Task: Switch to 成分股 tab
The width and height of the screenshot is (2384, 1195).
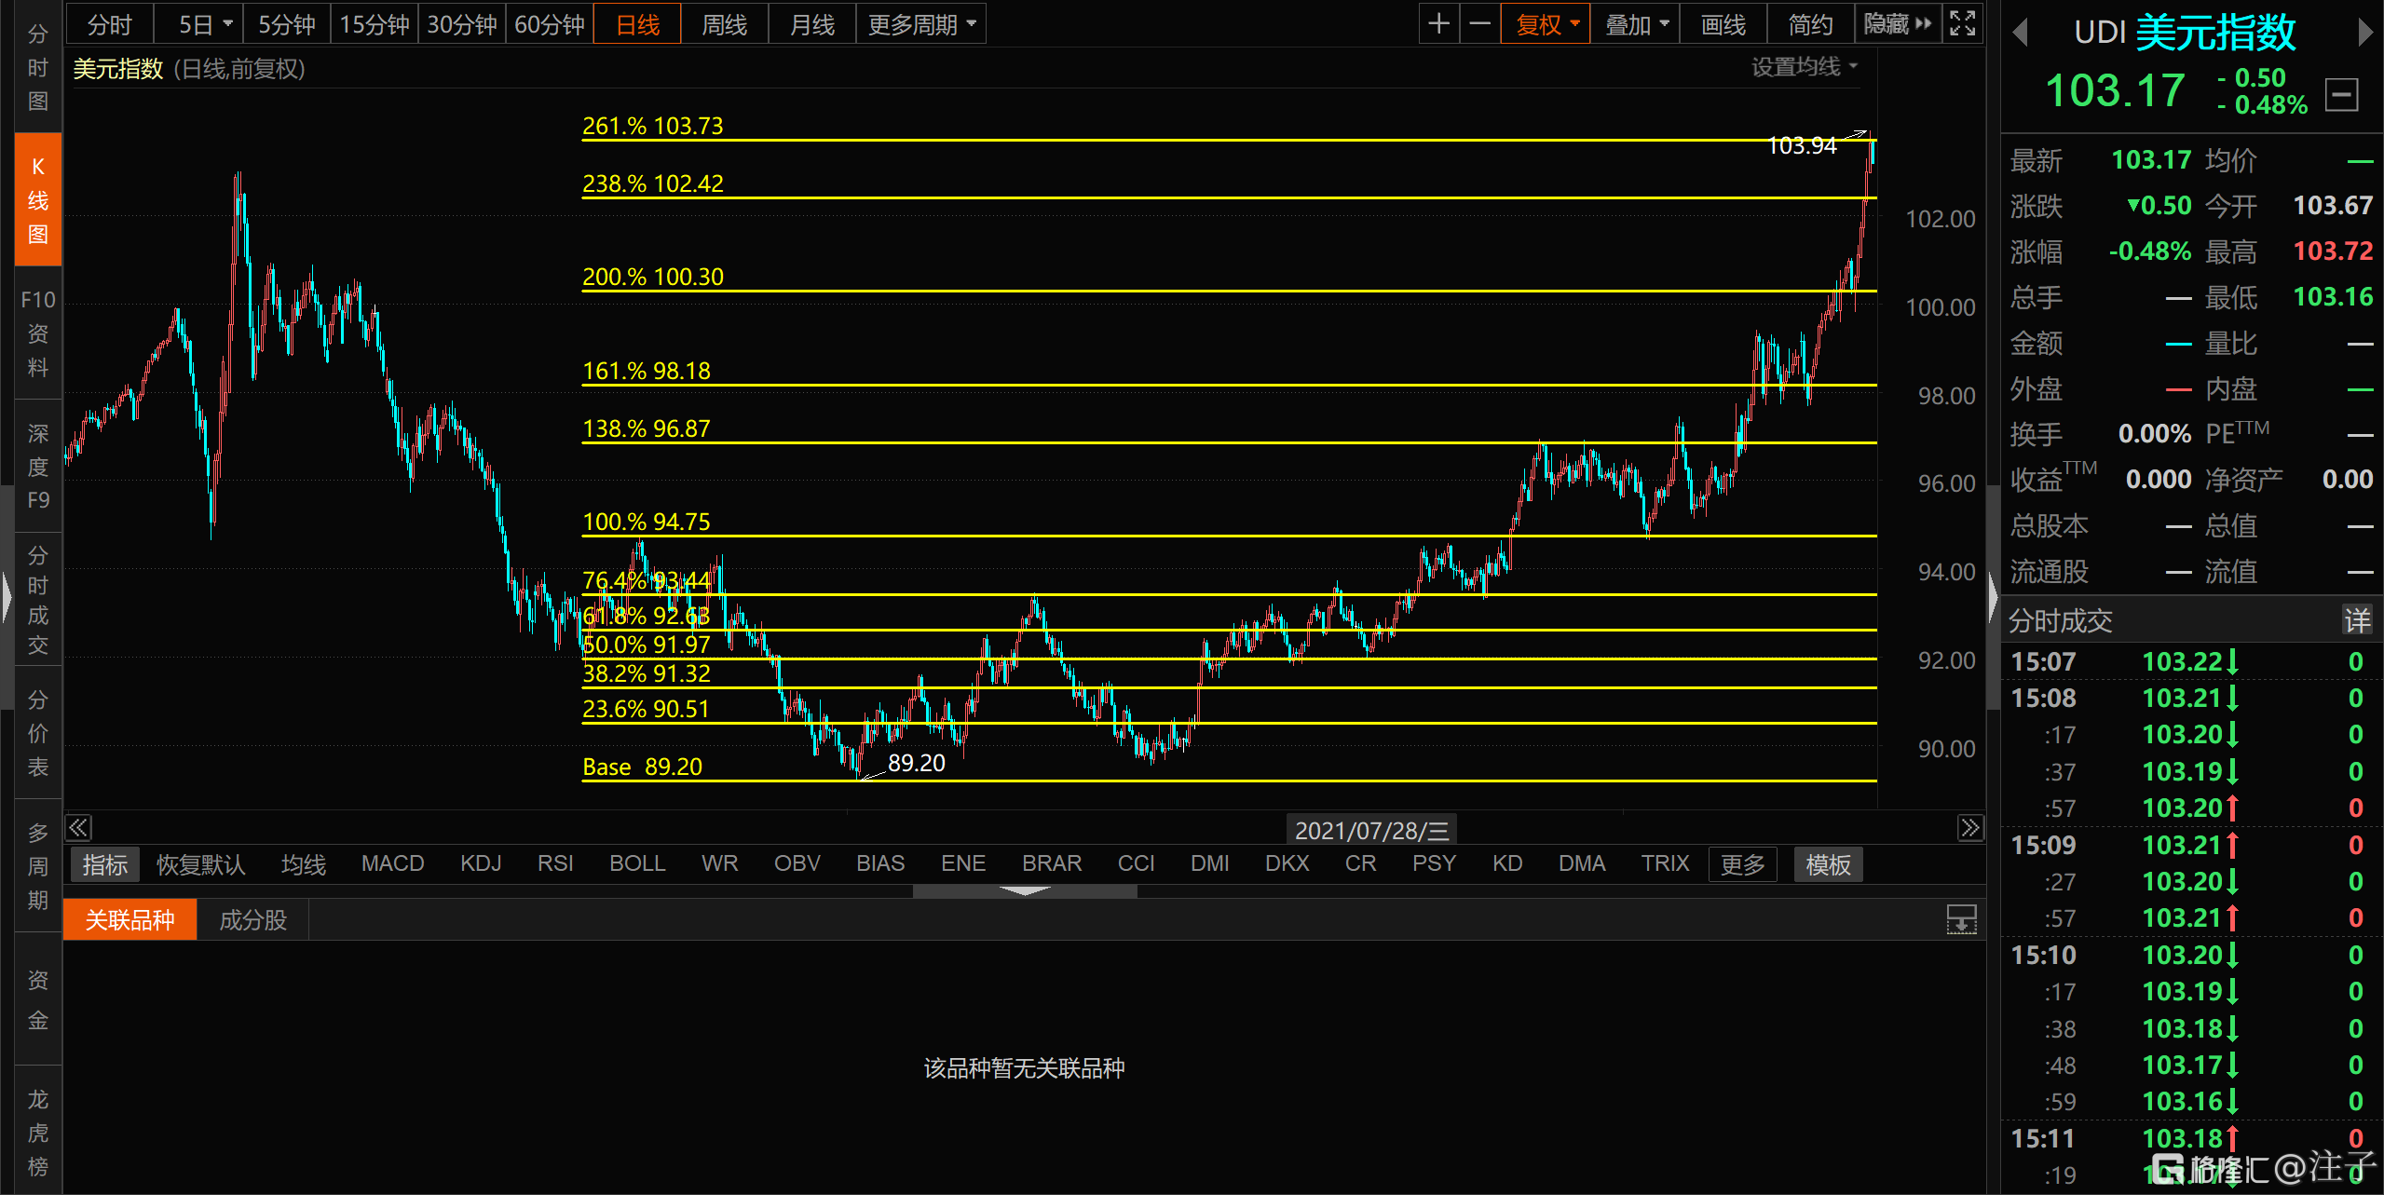Action: [x=252, y=920]
